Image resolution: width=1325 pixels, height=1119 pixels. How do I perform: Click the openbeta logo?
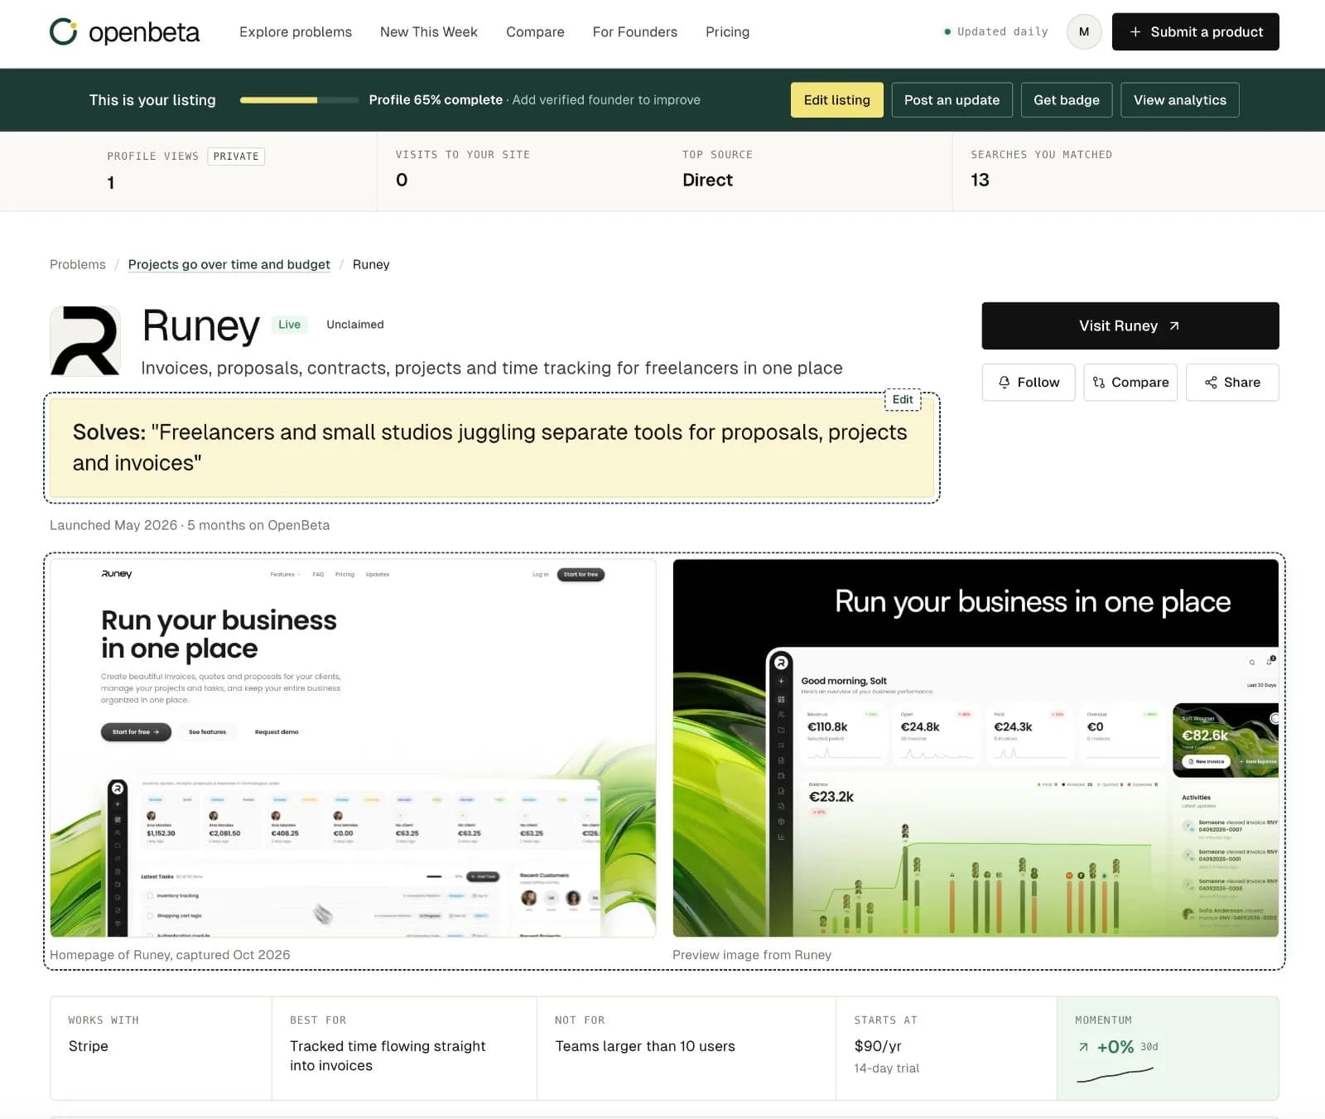[x=124, y=32]
